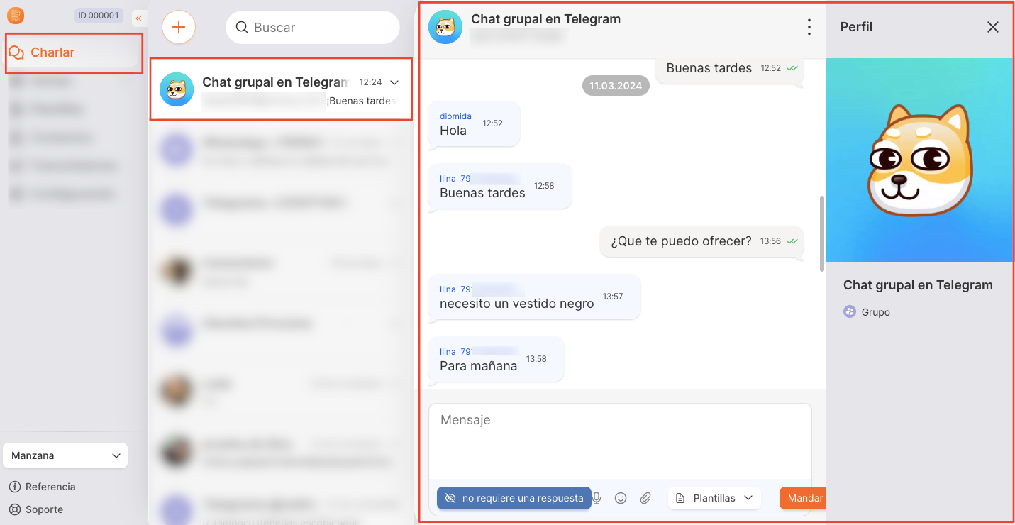Toggle 'no requiere una respuesta' option
This screenshot has height=525, width=1015.
[x=514, y=498]
